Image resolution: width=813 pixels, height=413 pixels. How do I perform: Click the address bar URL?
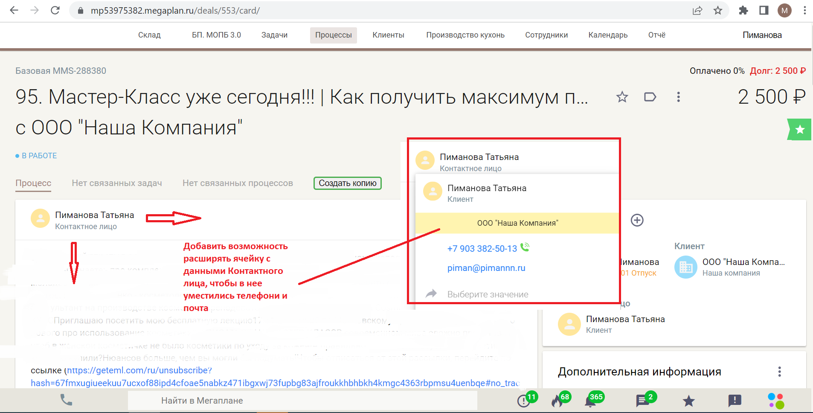click(175, 11)
